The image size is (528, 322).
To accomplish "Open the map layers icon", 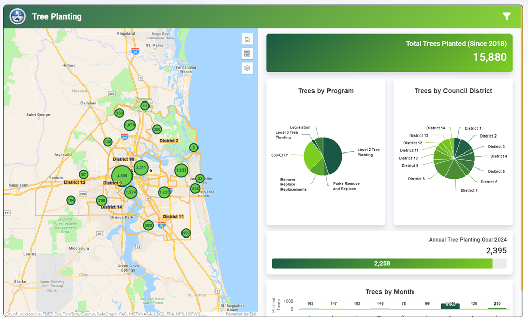I will tap(247, 68).
